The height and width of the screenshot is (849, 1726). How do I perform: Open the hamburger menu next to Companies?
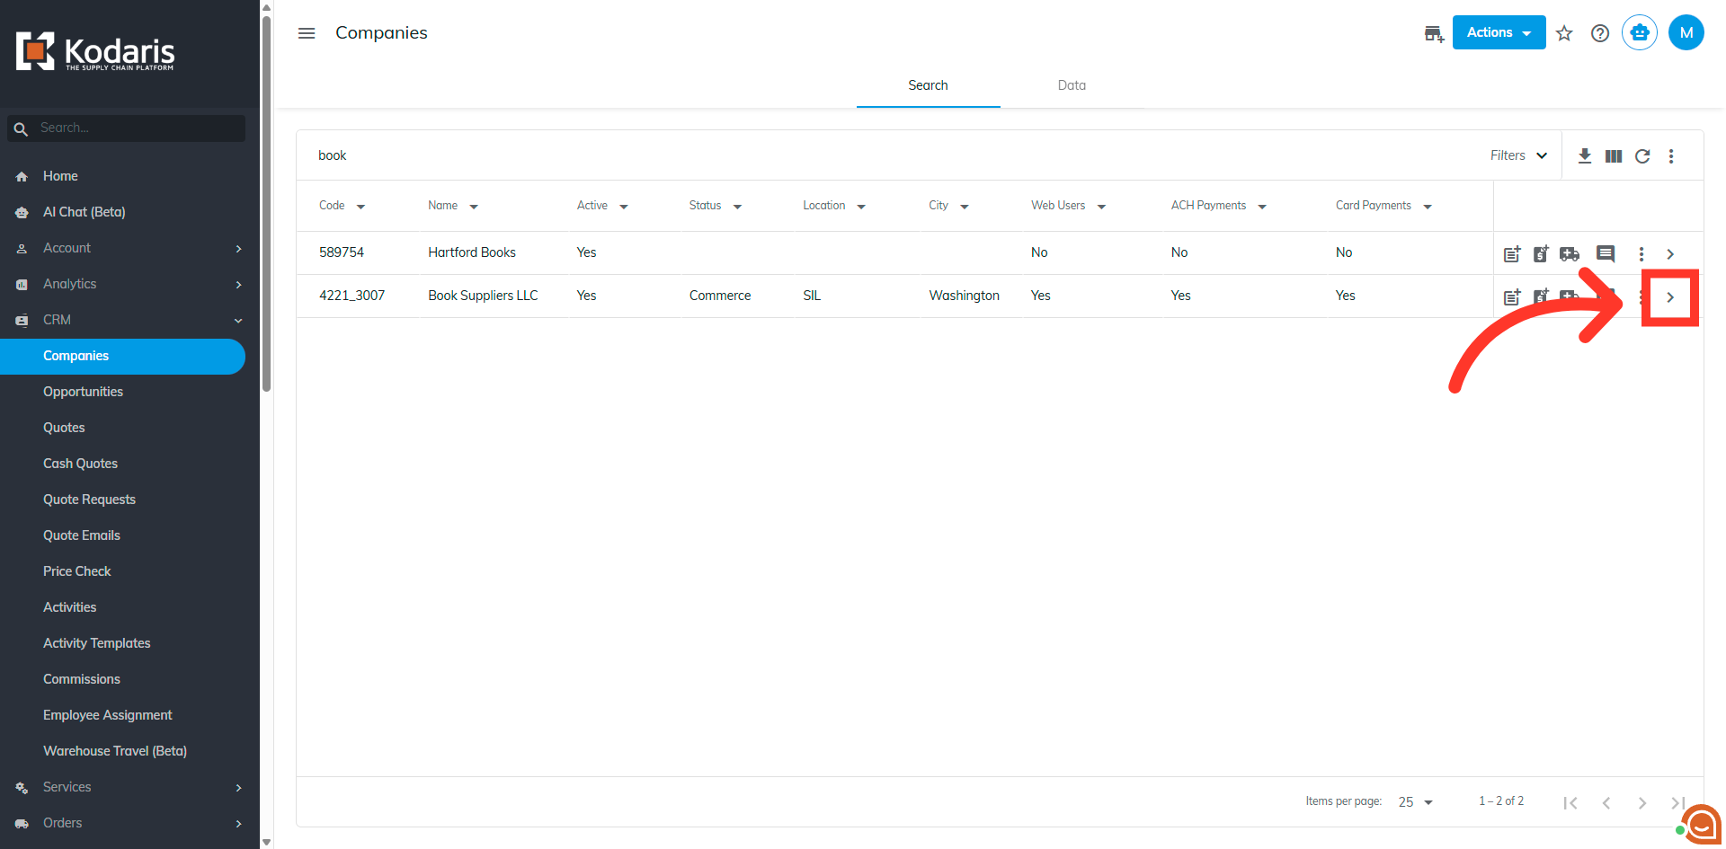307,33
